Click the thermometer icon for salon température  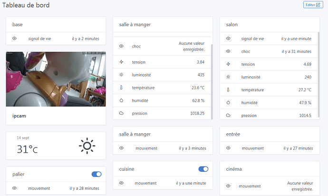pos(228,90)
